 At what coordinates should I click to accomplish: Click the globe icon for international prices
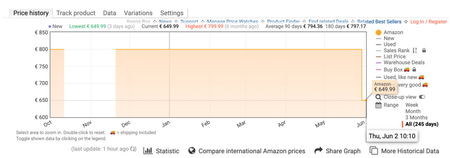(x=192, y=151)
